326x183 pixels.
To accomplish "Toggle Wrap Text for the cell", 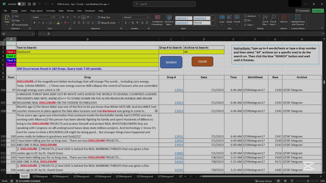I will (104, 17).
